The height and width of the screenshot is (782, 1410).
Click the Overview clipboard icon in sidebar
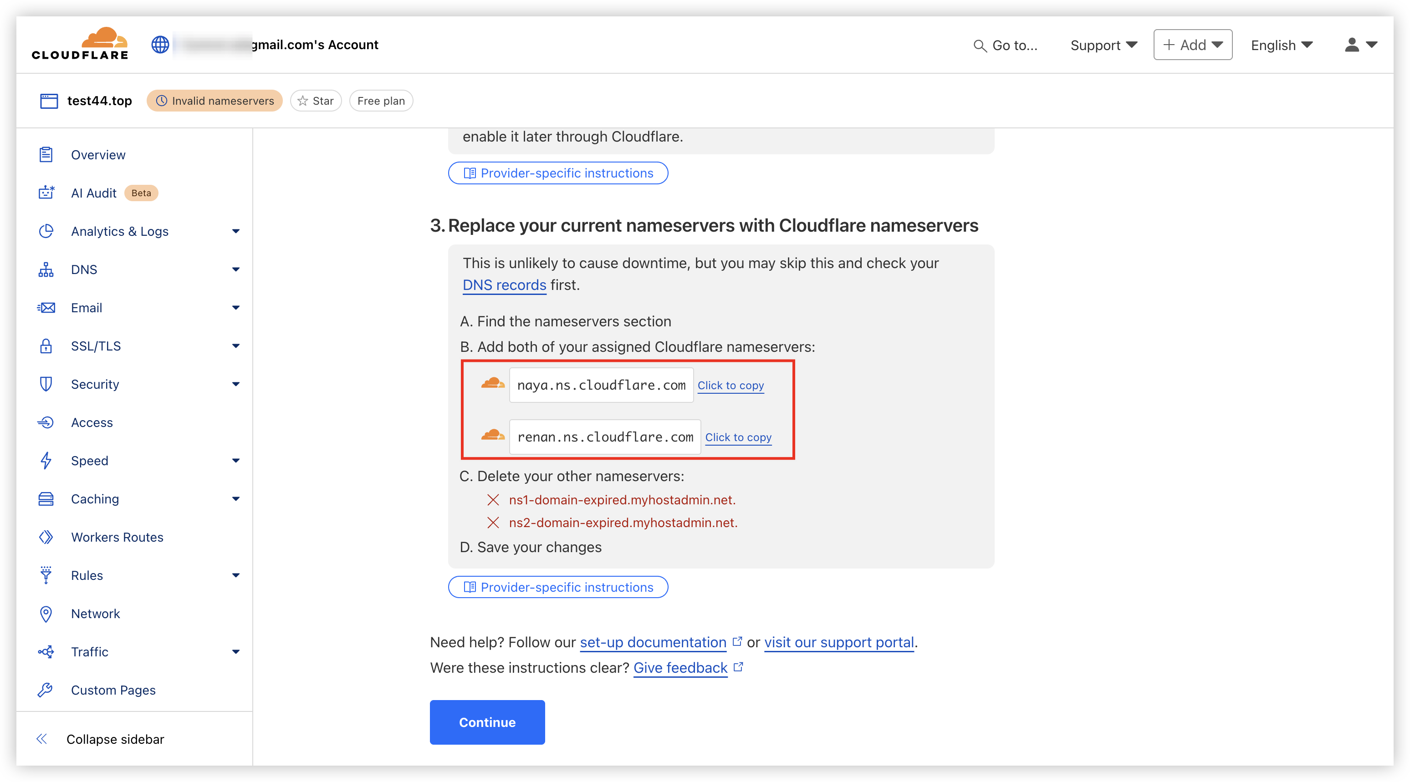(x=46, y=155)
